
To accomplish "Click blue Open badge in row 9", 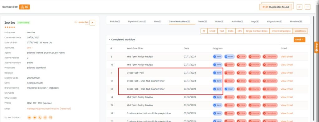I will (x=229, y=57).
